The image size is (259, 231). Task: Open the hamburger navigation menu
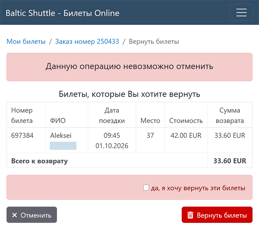pyautogui.click(x=241, y=13)
